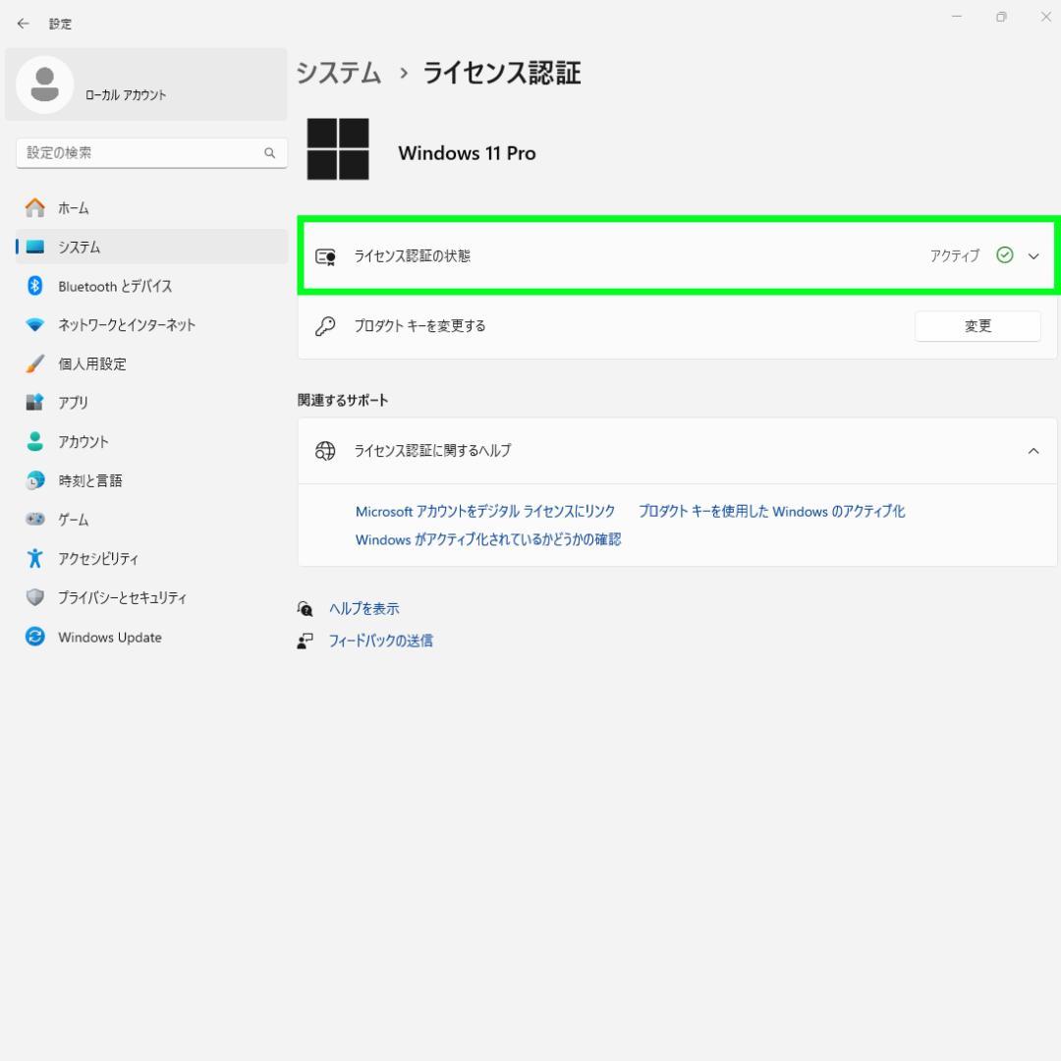The height and width of the screenshot is (1061, 1061).
Task: Open Bluetooth とデバイス settings
Action: 151,286
